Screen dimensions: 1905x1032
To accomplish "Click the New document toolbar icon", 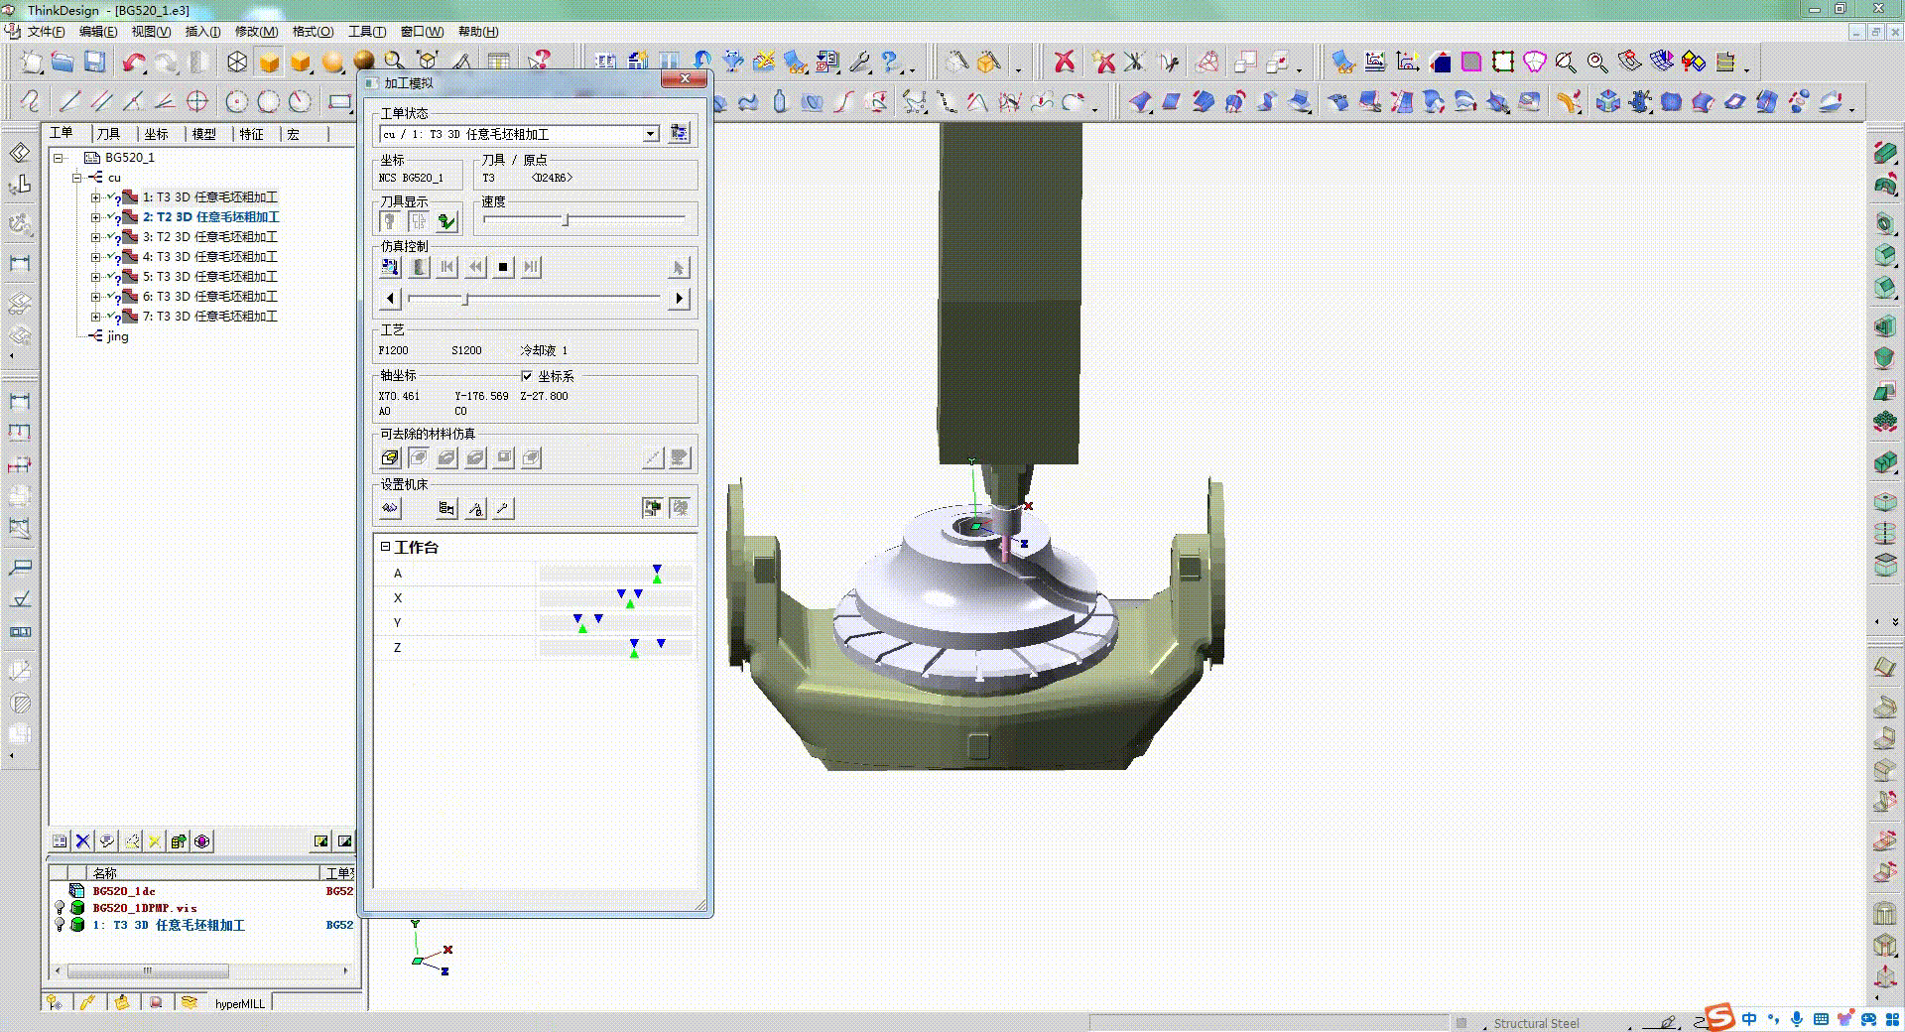I will [x=32, y=63].
